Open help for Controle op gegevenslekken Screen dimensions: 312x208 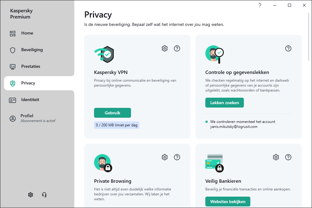(x=288, y=48)
